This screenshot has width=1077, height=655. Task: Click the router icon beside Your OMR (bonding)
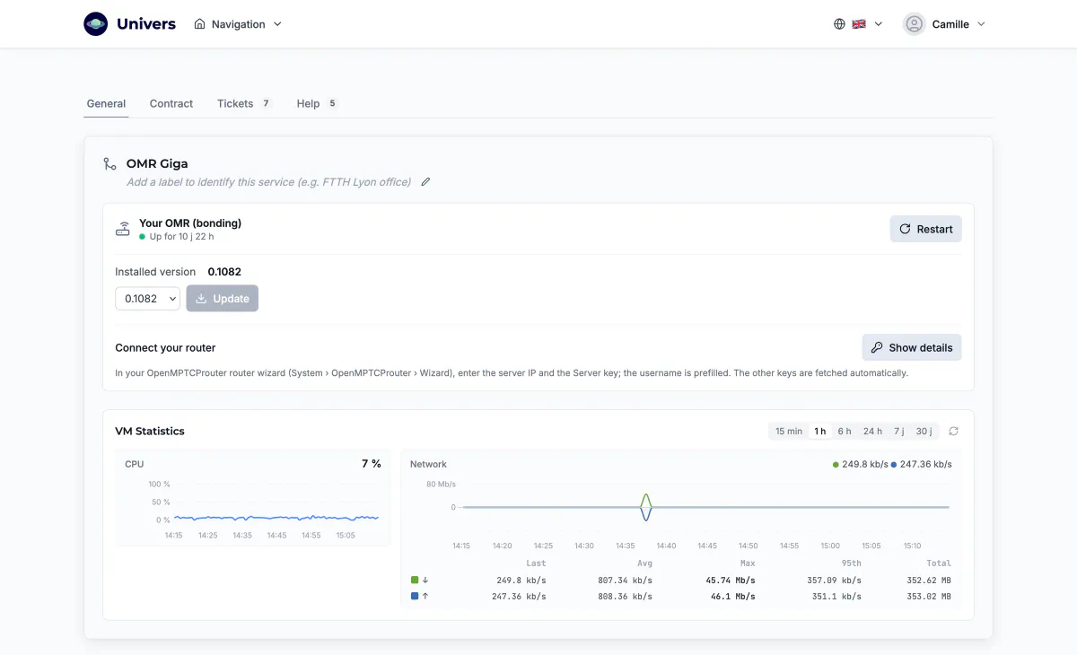click(123, 229)
